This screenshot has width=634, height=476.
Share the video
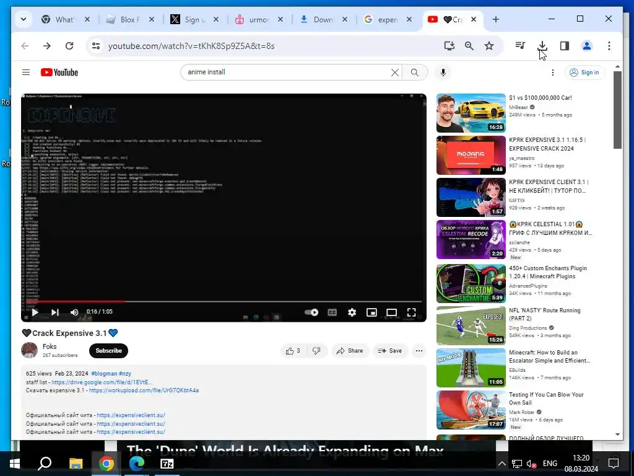(x=350, y=351)
